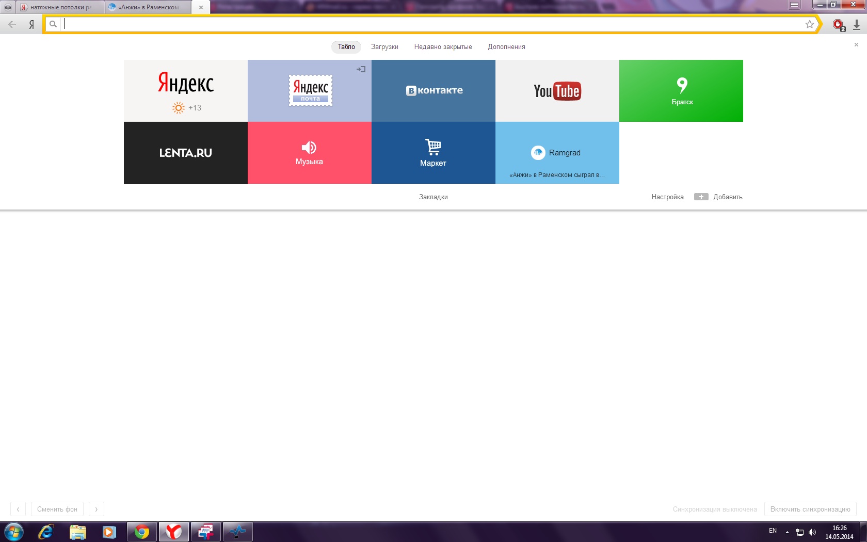Switch to the Дополнения tab

[506, 47]
